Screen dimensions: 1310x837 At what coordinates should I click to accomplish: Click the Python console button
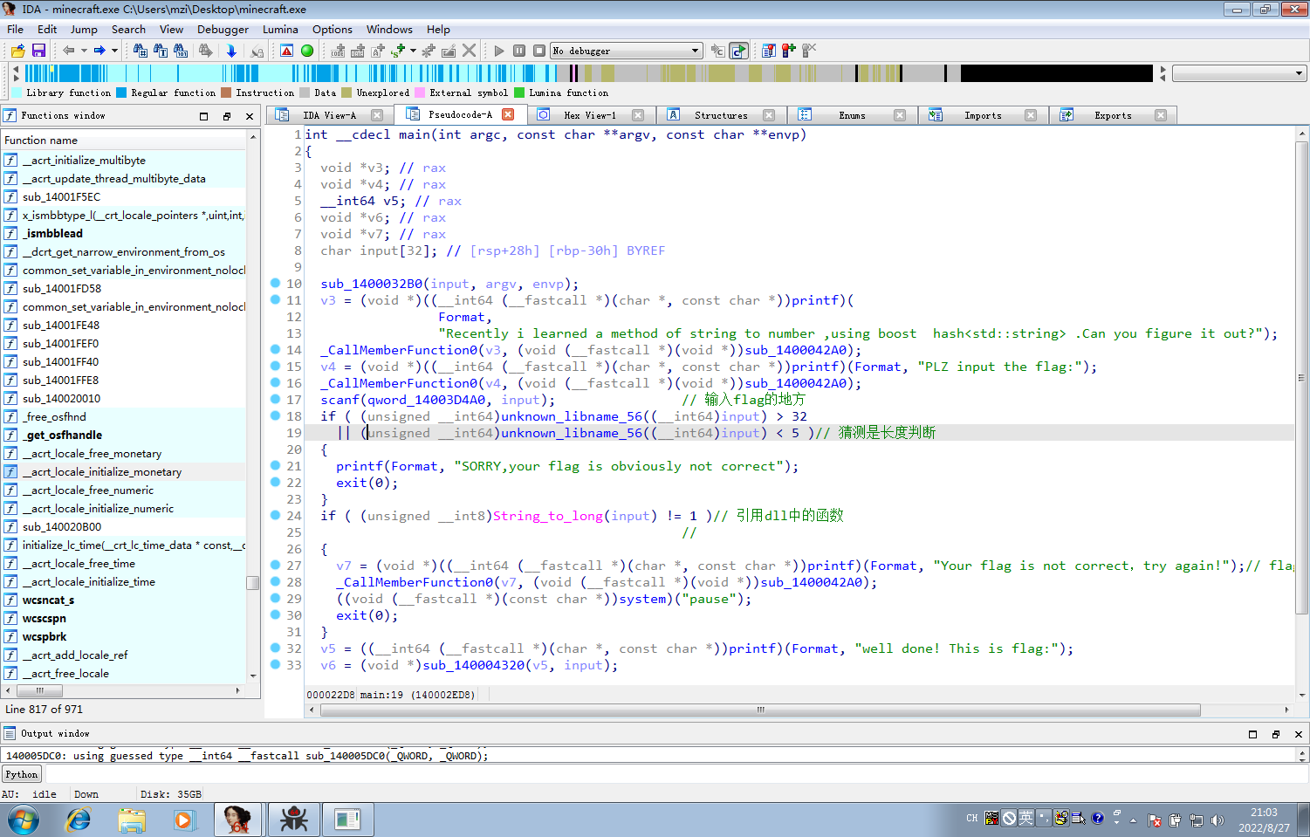(22, 774)
